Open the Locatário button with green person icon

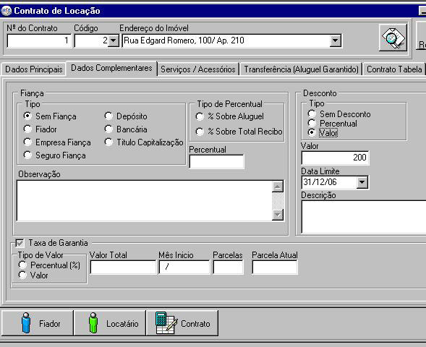110,323
